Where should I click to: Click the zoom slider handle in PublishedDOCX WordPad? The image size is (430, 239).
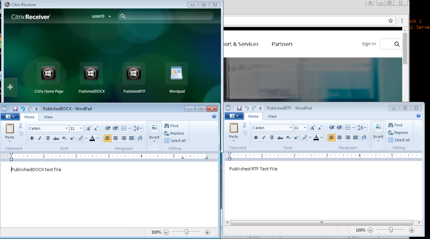click(186, 232)
